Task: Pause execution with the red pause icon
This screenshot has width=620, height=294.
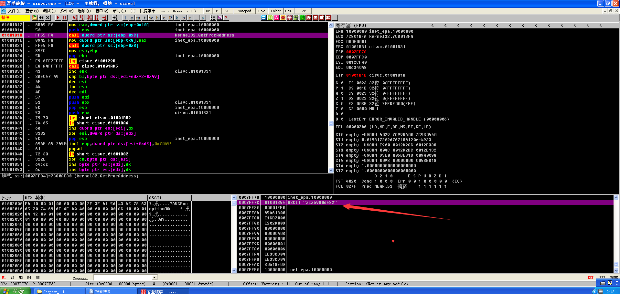Action: (x=64, y=17)
